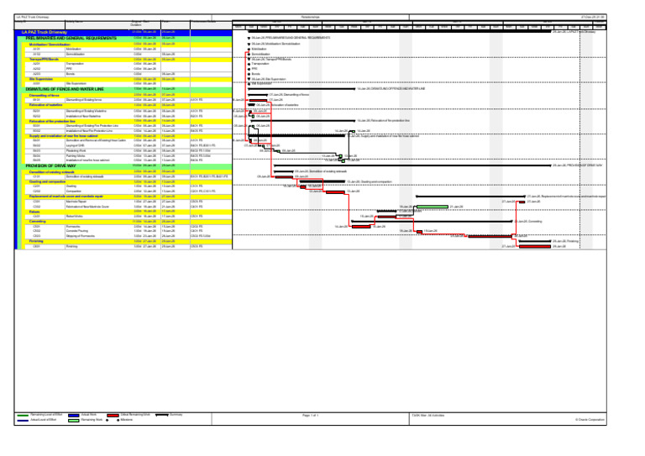Select the Site Supervision yellow subgroup row
Image resolution: width=645 pixels, height=456 pixels.
pos(128,79)
